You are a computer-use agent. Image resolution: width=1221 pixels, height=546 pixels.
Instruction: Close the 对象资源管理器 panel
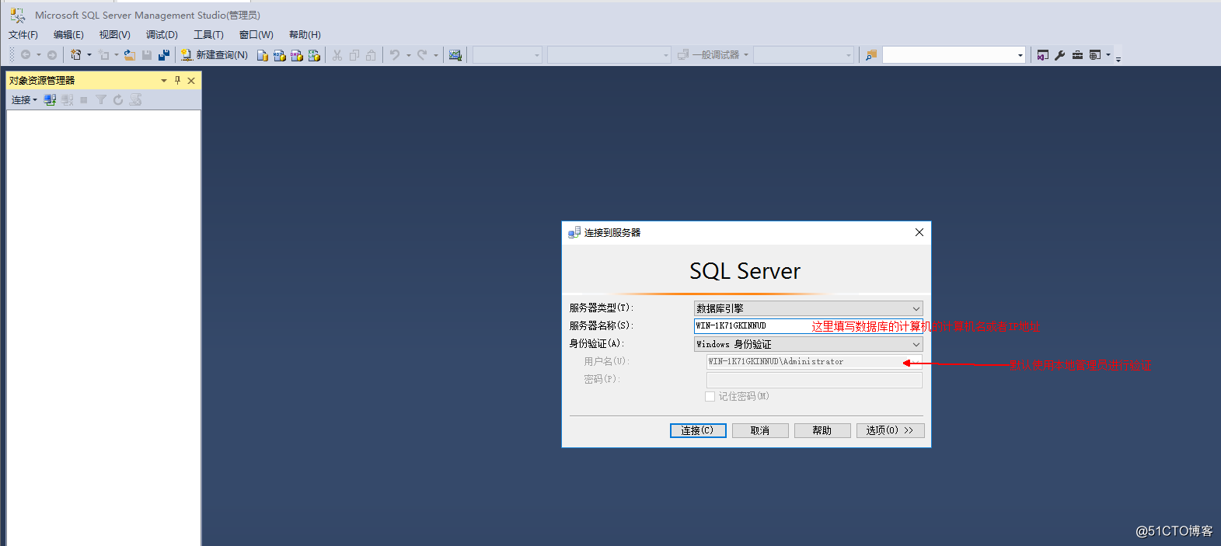tap(191, 80)
